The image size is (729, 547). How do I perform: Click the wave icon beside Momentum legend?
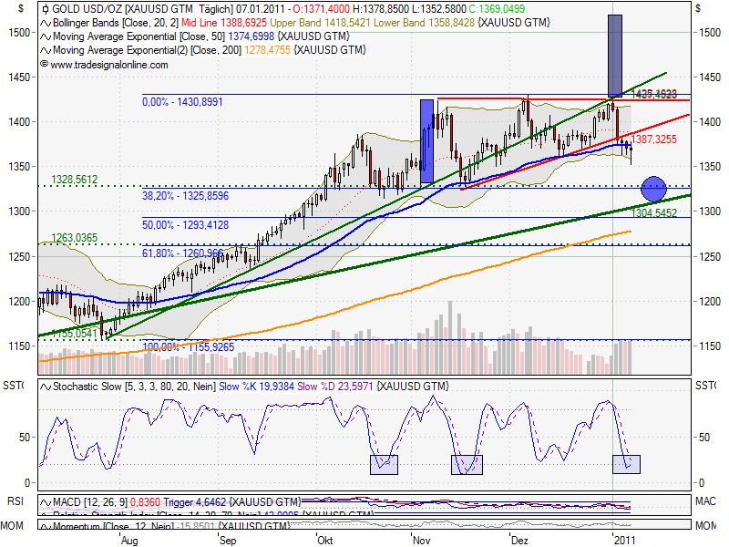tap(46, 526)
